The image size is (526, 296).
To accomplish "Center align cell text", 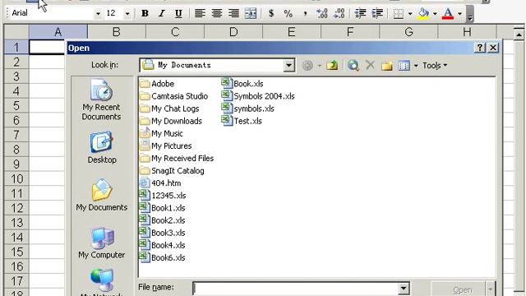I will [217, 13].
